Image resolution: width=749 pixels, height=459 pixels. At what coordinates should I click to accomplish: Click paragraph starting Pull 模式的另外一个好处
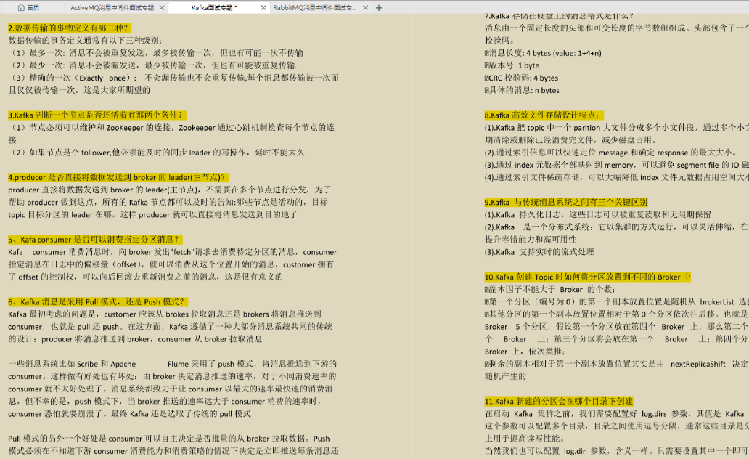pyautogui.click(x=173, y=444)
